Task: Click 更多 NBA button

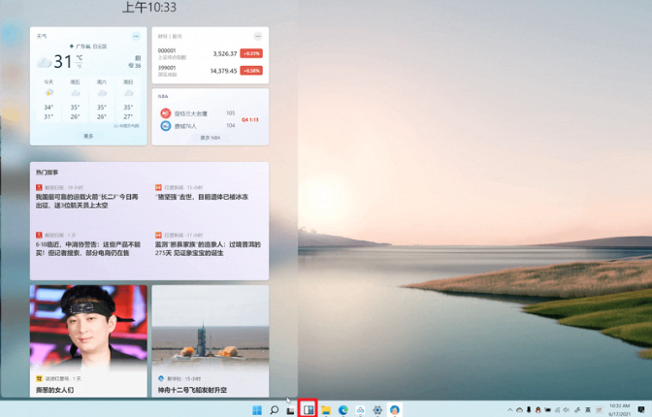Action: [x=211, y=138]
